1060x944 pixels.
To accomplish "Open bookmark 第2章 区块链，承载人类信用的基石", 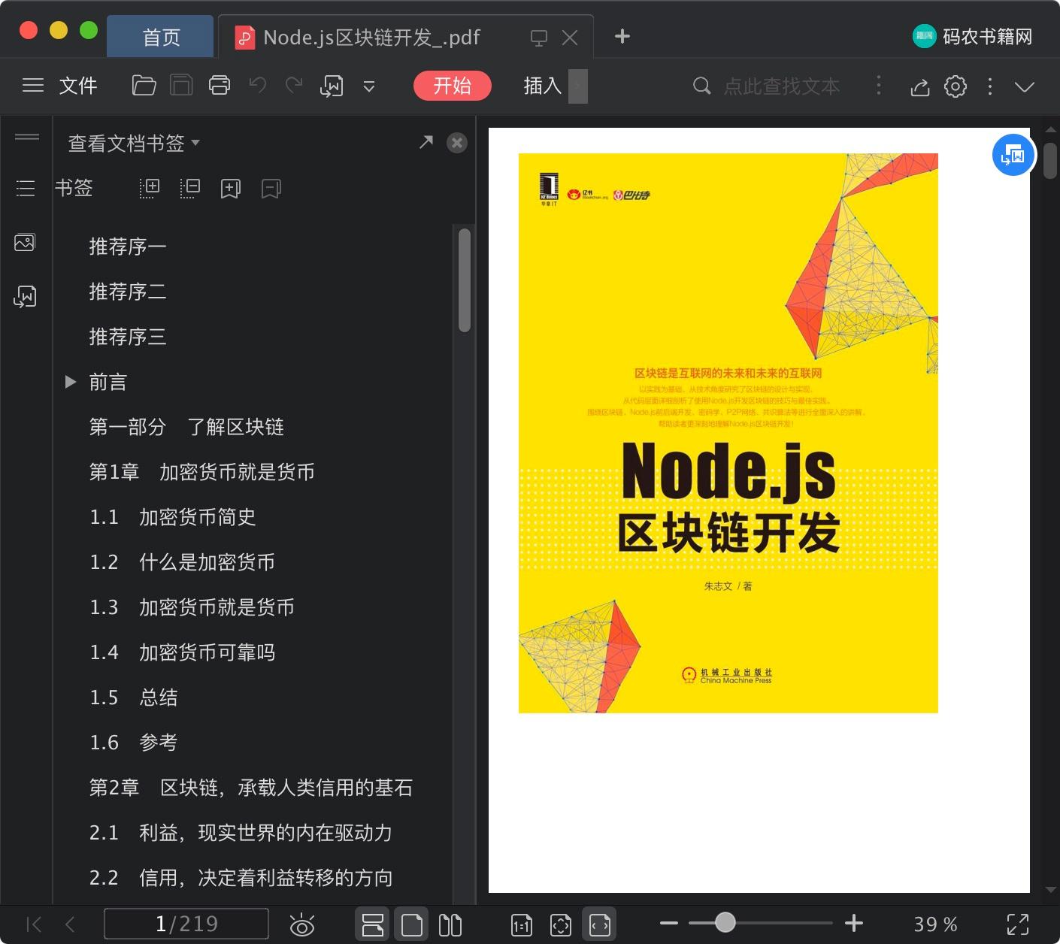I will 251,788.
